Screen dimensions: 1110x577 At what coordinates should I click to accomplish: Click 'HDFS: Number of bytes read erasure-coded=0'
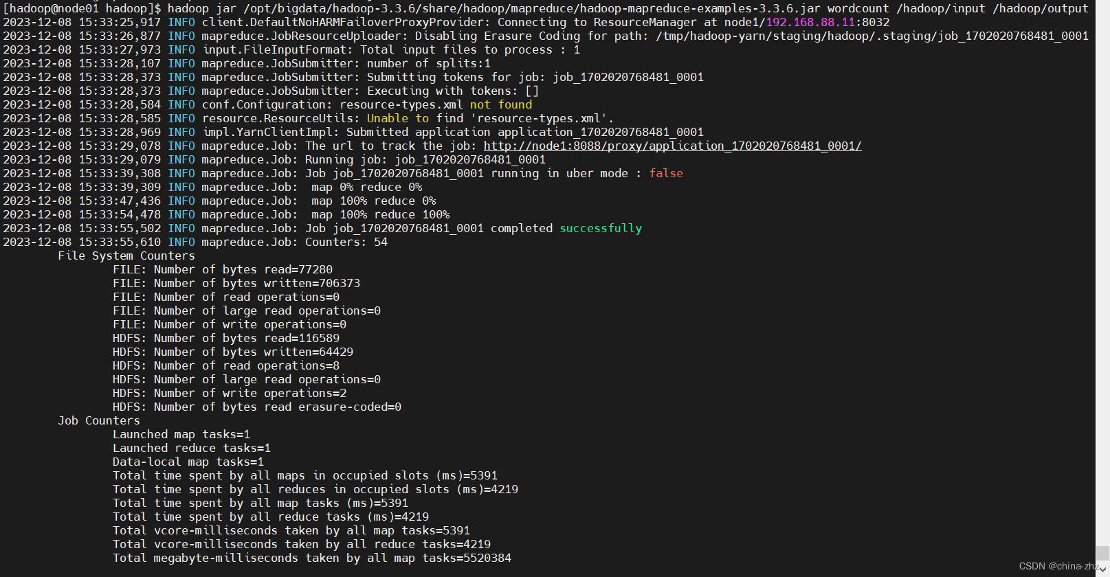(x=257, y=407)
